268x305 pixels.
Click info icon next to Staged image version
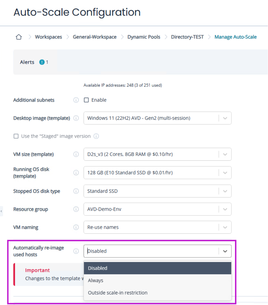[96, 136]
